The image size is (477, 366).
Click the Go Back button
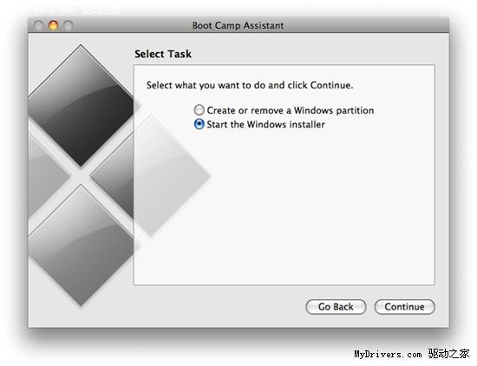click(336, 306)
